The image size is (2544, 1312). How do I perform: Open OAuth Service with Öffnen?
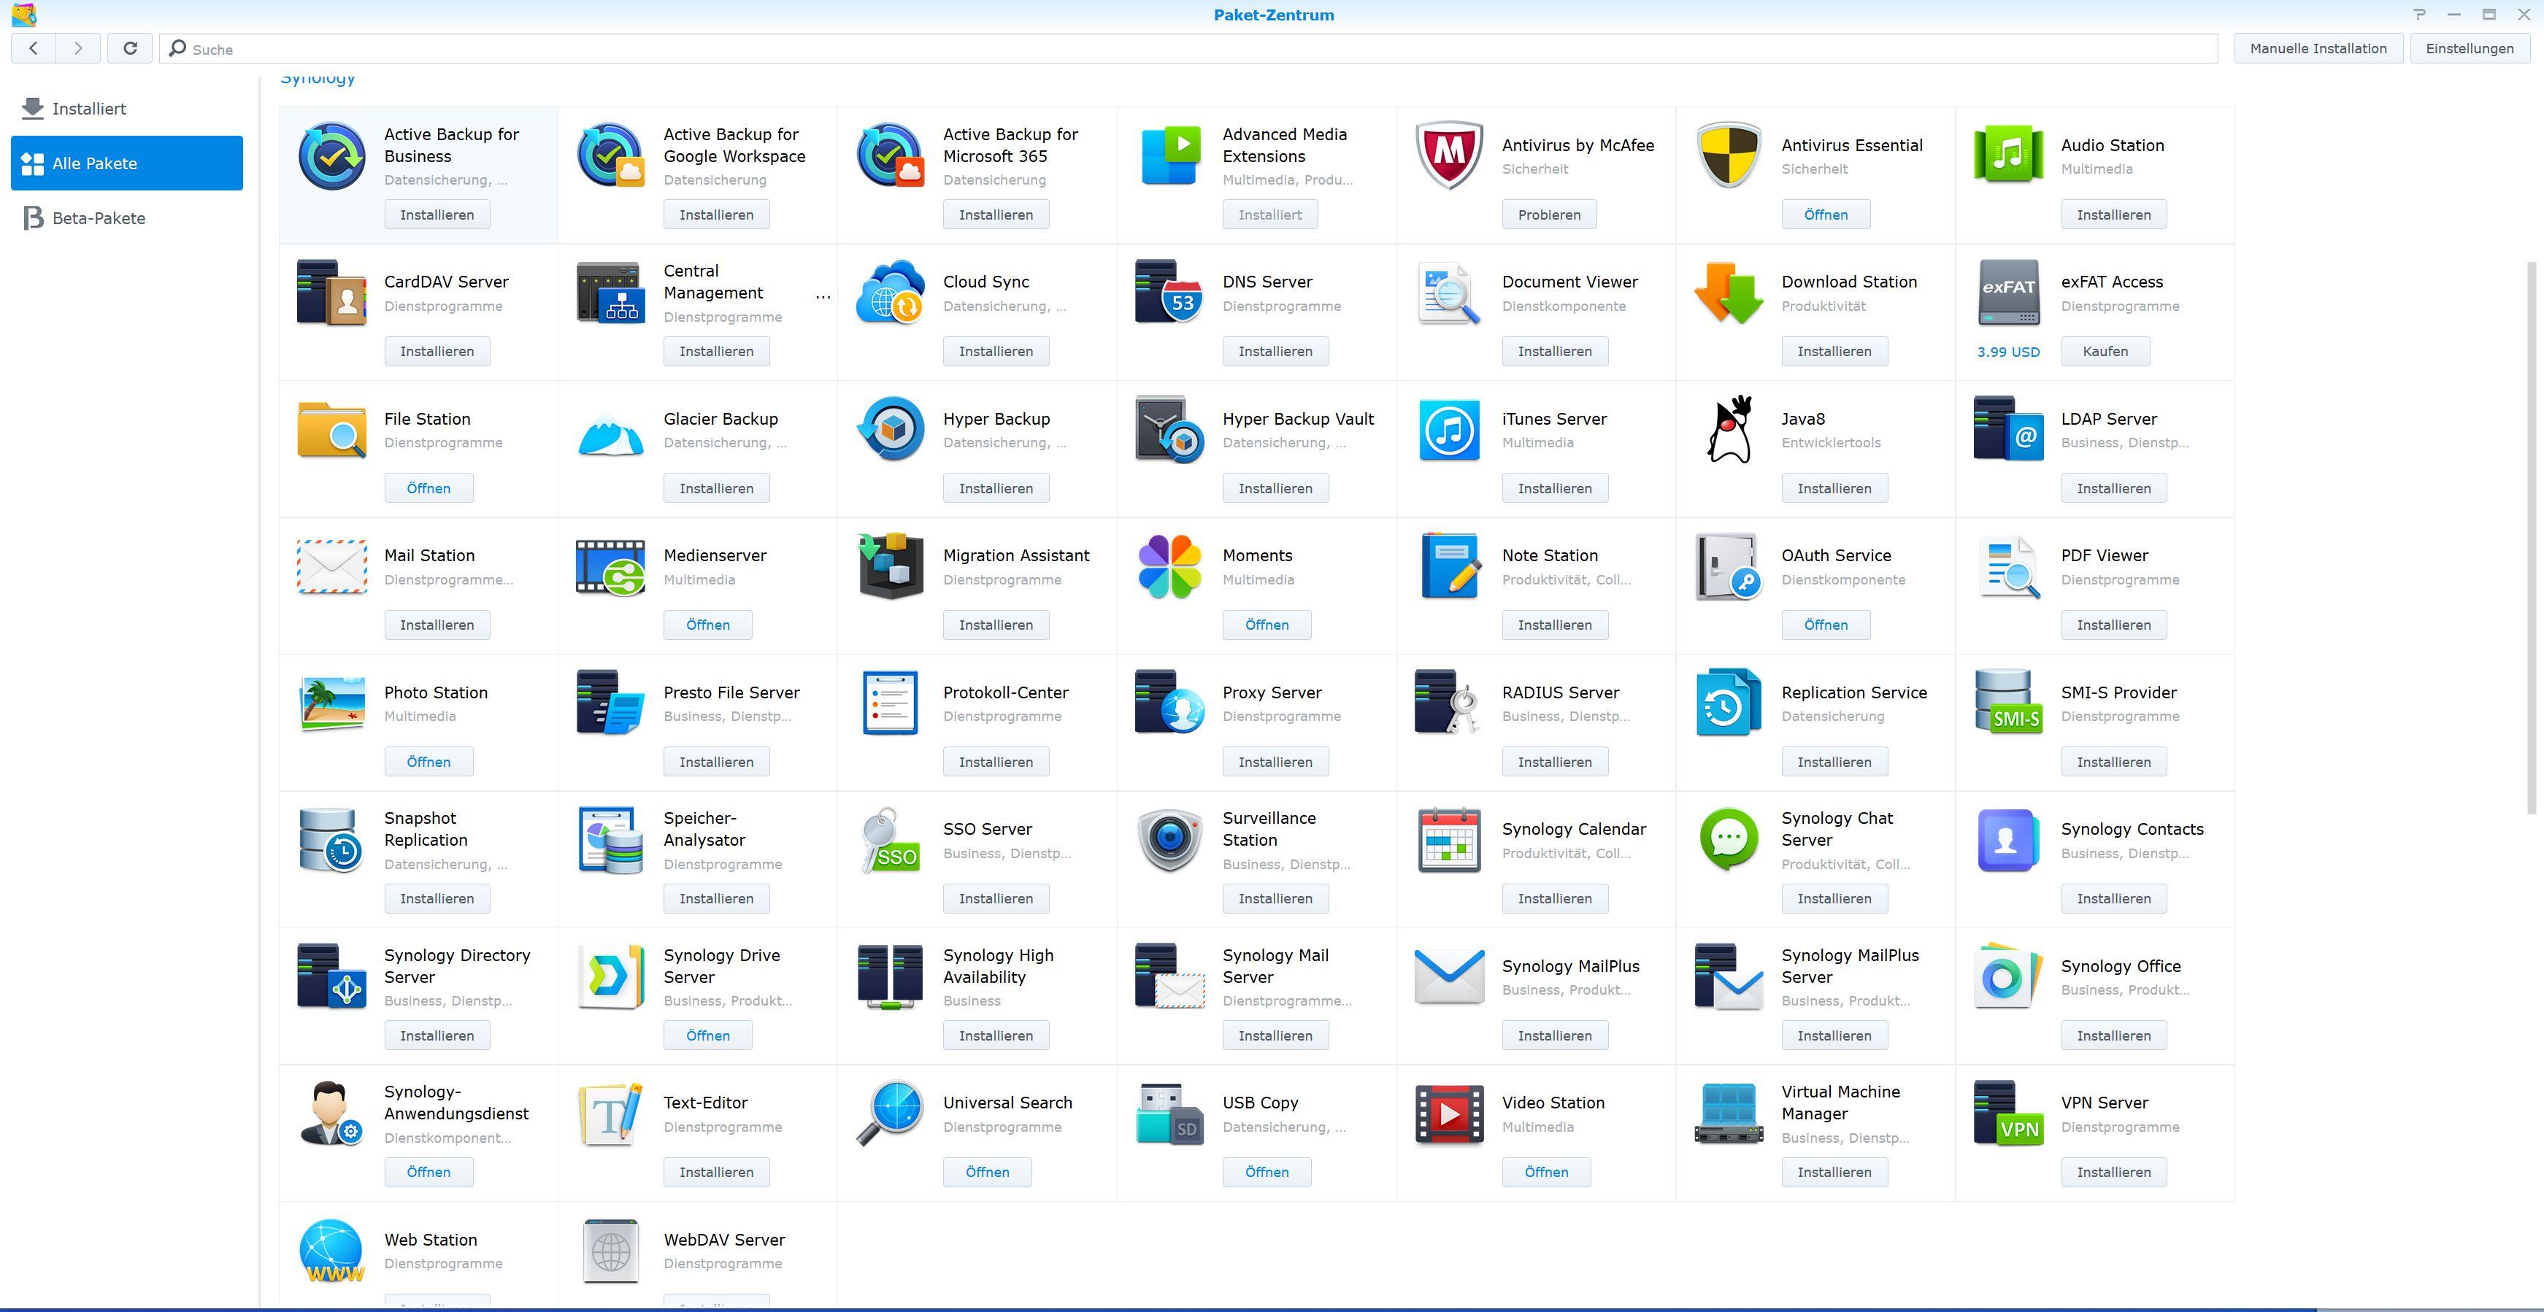pos(1825,625)
